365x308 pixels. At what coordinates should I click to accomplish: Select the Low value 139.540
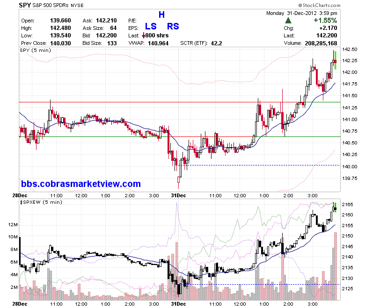pos(60,36)
